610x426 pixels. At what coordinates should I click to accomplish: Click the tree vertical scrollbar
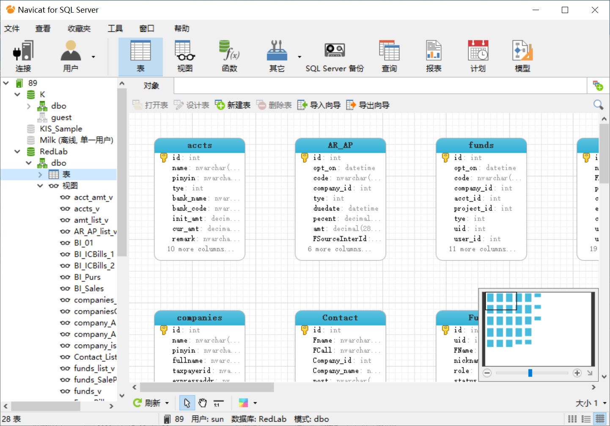(122, 172)
